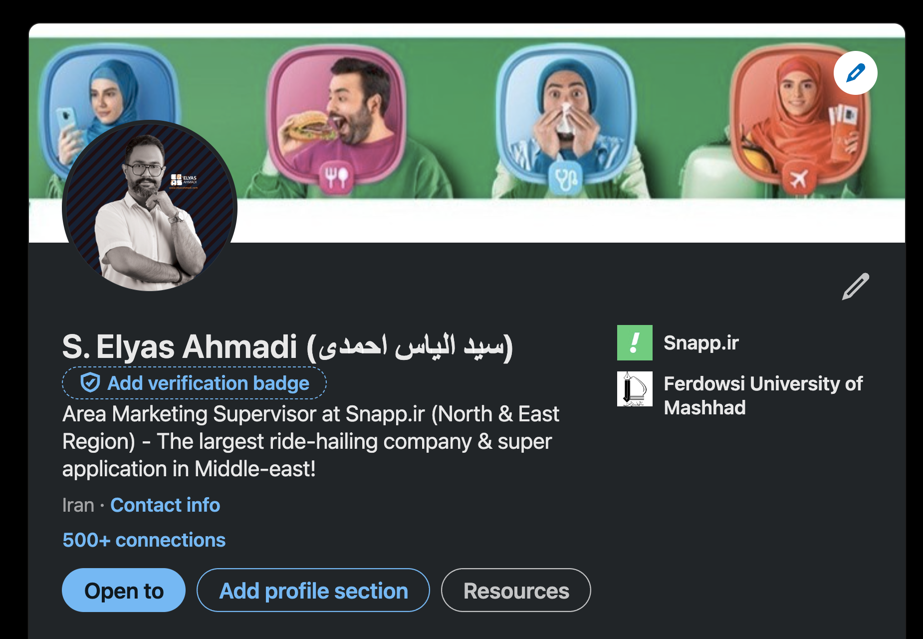This screenshot has width=923, height=639.
Task: Click the fork-and-spoon badge in the banner
Action: coord(336,176)
